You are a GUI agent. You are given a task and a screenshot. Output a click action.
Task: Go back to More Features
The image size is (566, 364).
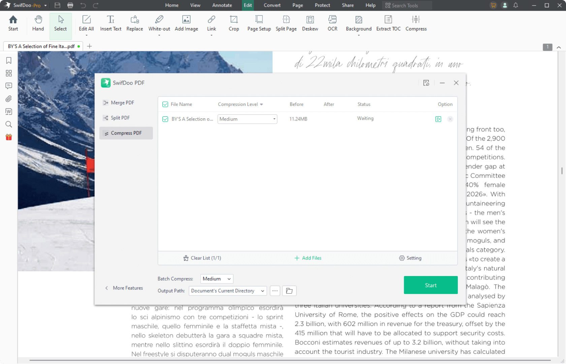tap(124, 288)
